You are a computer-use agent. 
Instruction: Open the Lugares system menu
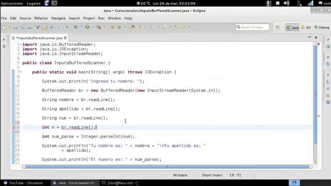(x=34, y=4)
